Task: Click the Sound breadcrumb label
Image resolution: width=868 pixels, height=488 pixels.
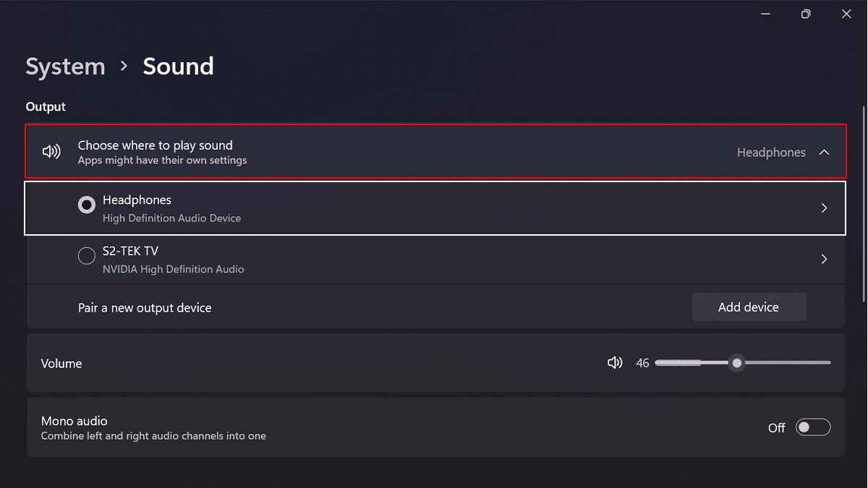Action: click(x=178, y=67)
